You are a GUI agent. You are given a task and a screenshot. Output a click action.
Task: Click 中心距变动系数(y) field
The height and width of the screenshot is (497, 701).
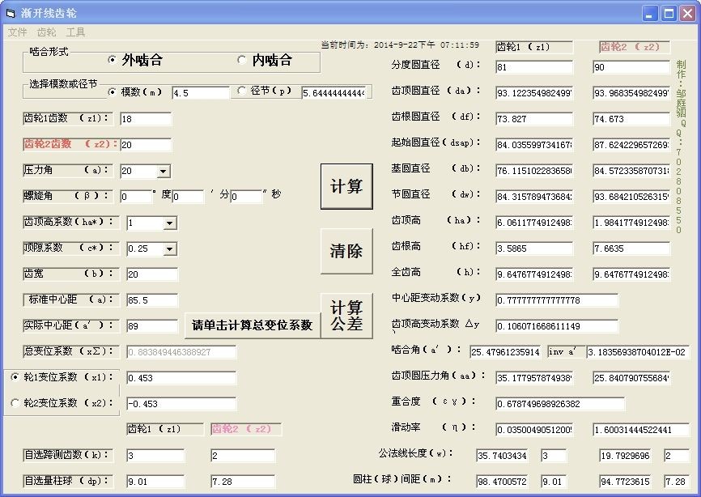557,300
